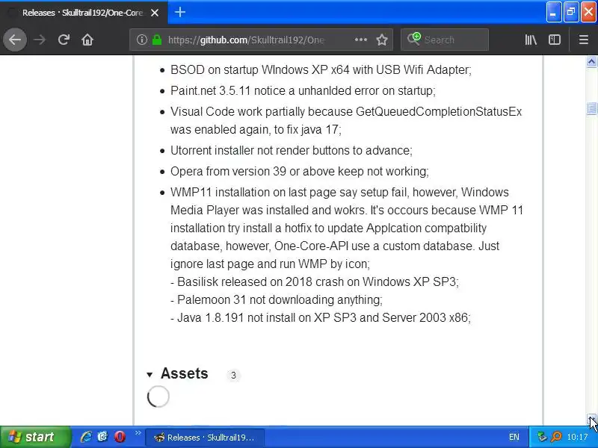Click scrollbar up arrow
The width and height of the screenshot is (598, 448).
click(591, 62)
